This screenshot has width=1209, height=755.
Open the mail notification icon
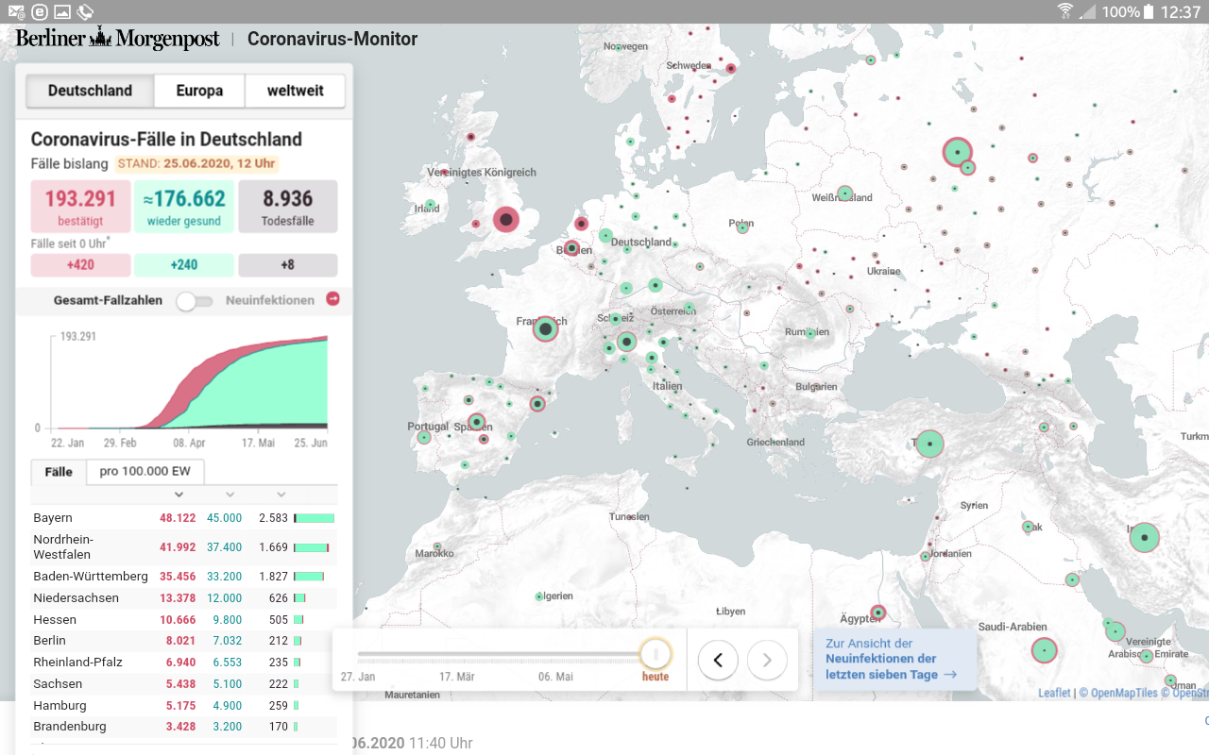tap(16, 11)
